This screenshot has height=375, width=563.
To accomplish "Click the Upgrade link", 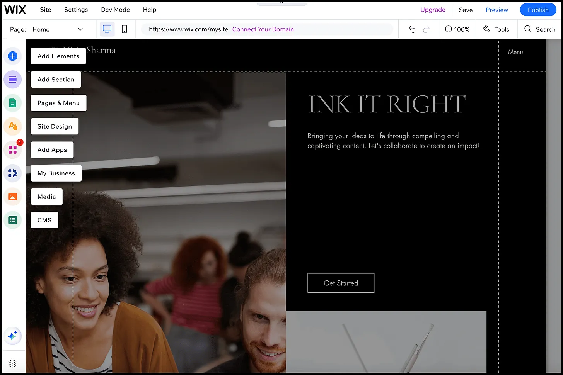I will pyautogui.click(x=433, y=10).
